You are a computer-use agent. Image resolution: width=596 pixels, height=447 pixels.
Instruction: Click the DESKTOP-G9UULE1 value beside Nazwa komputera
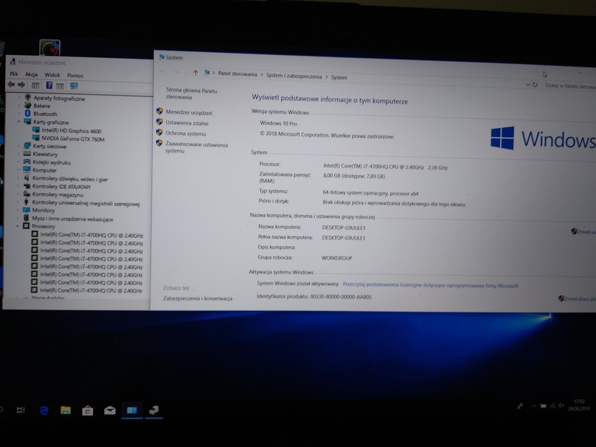[343, 228]
